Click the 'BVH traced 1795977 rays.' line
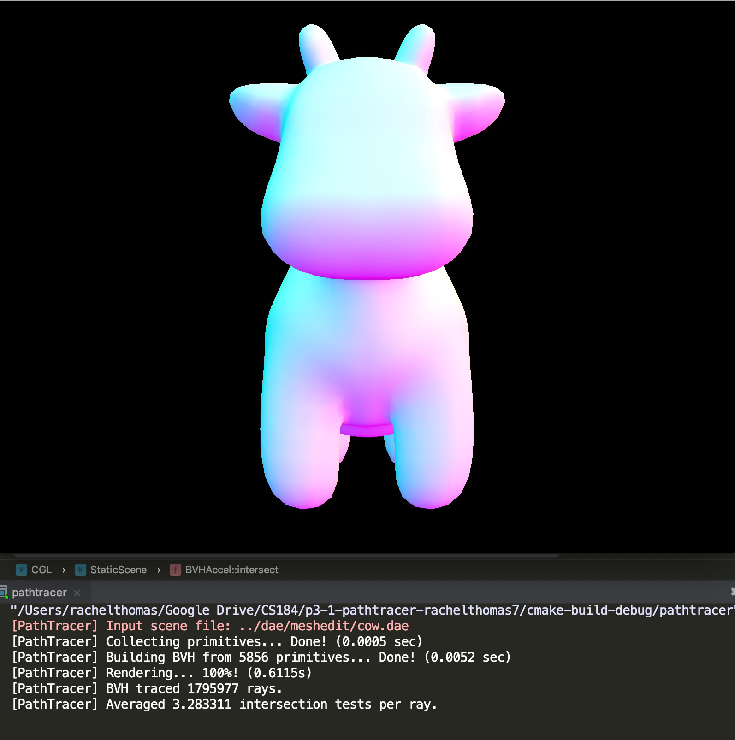The image size is (735, 740). coord(147,688)
